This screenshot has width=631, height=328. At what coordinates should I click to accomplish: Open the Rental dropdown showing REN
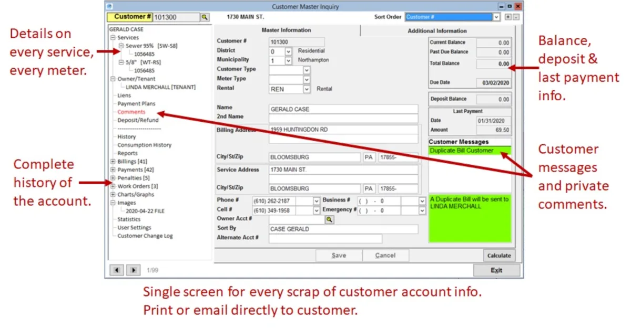[307, 90]
